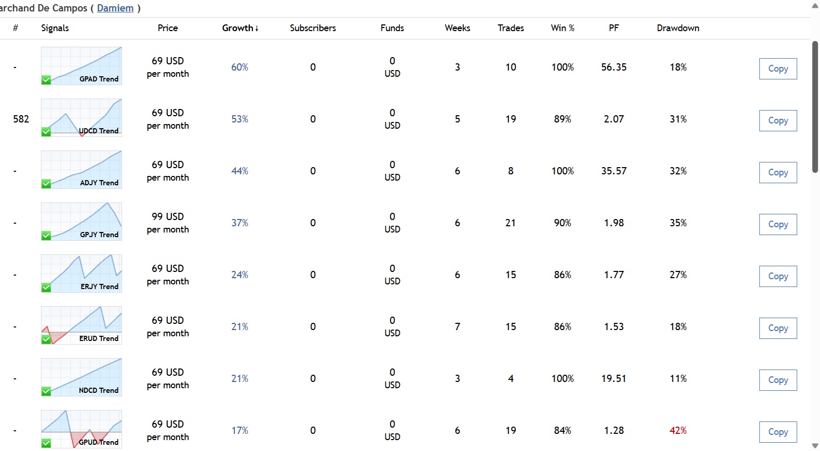Click the scrollbar up arrow
This screenshot has width=820, height=451.
815,5
